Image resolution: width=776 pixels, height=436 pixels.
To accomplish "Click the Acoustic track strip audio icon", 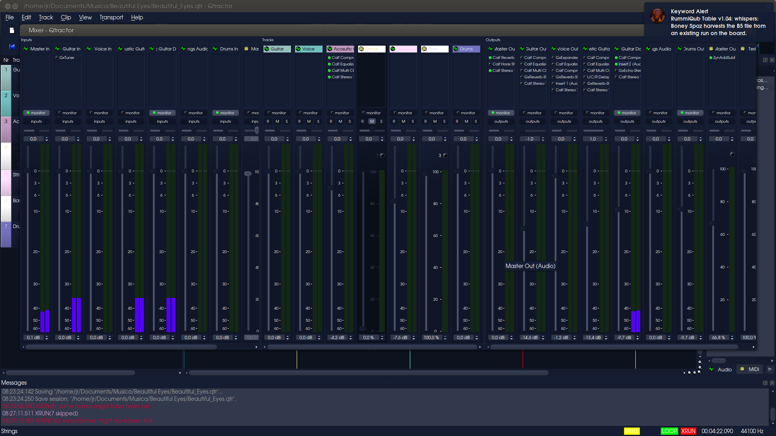I will 330,49.
